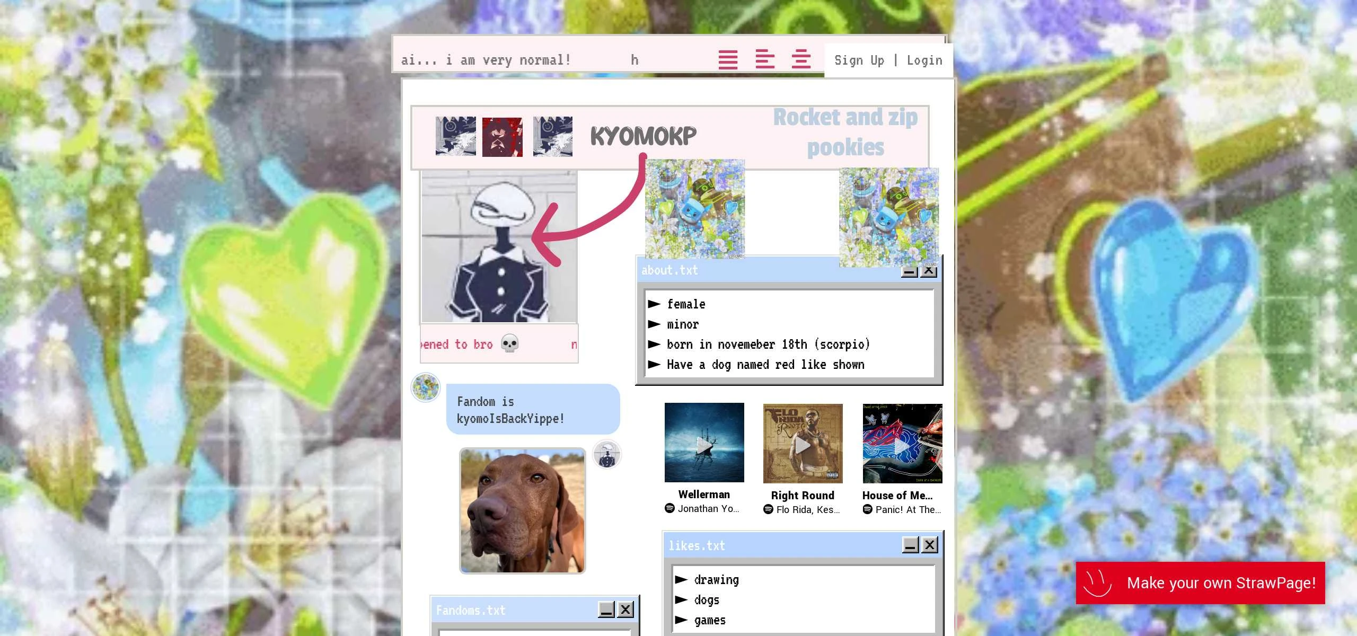This screenshot has width=1357, height=636.
Task: Minimize the Fandoms.txt window
Action: tap(606, 609)
